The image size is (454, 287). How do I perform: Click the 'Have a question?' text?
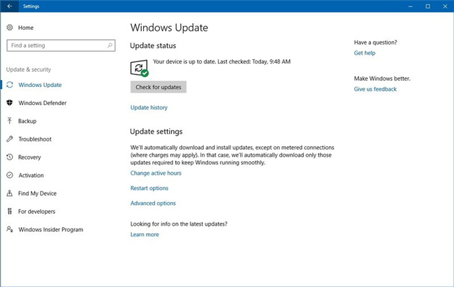375,42
